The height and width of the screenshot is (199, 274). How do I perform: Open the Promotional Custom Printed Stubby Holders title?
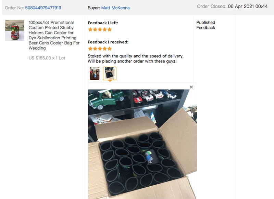click(x=54, y=35)
